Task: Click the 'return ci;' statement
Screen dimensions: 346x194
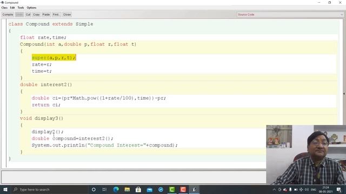Action: pyautogui.click(x=46, y=105)
